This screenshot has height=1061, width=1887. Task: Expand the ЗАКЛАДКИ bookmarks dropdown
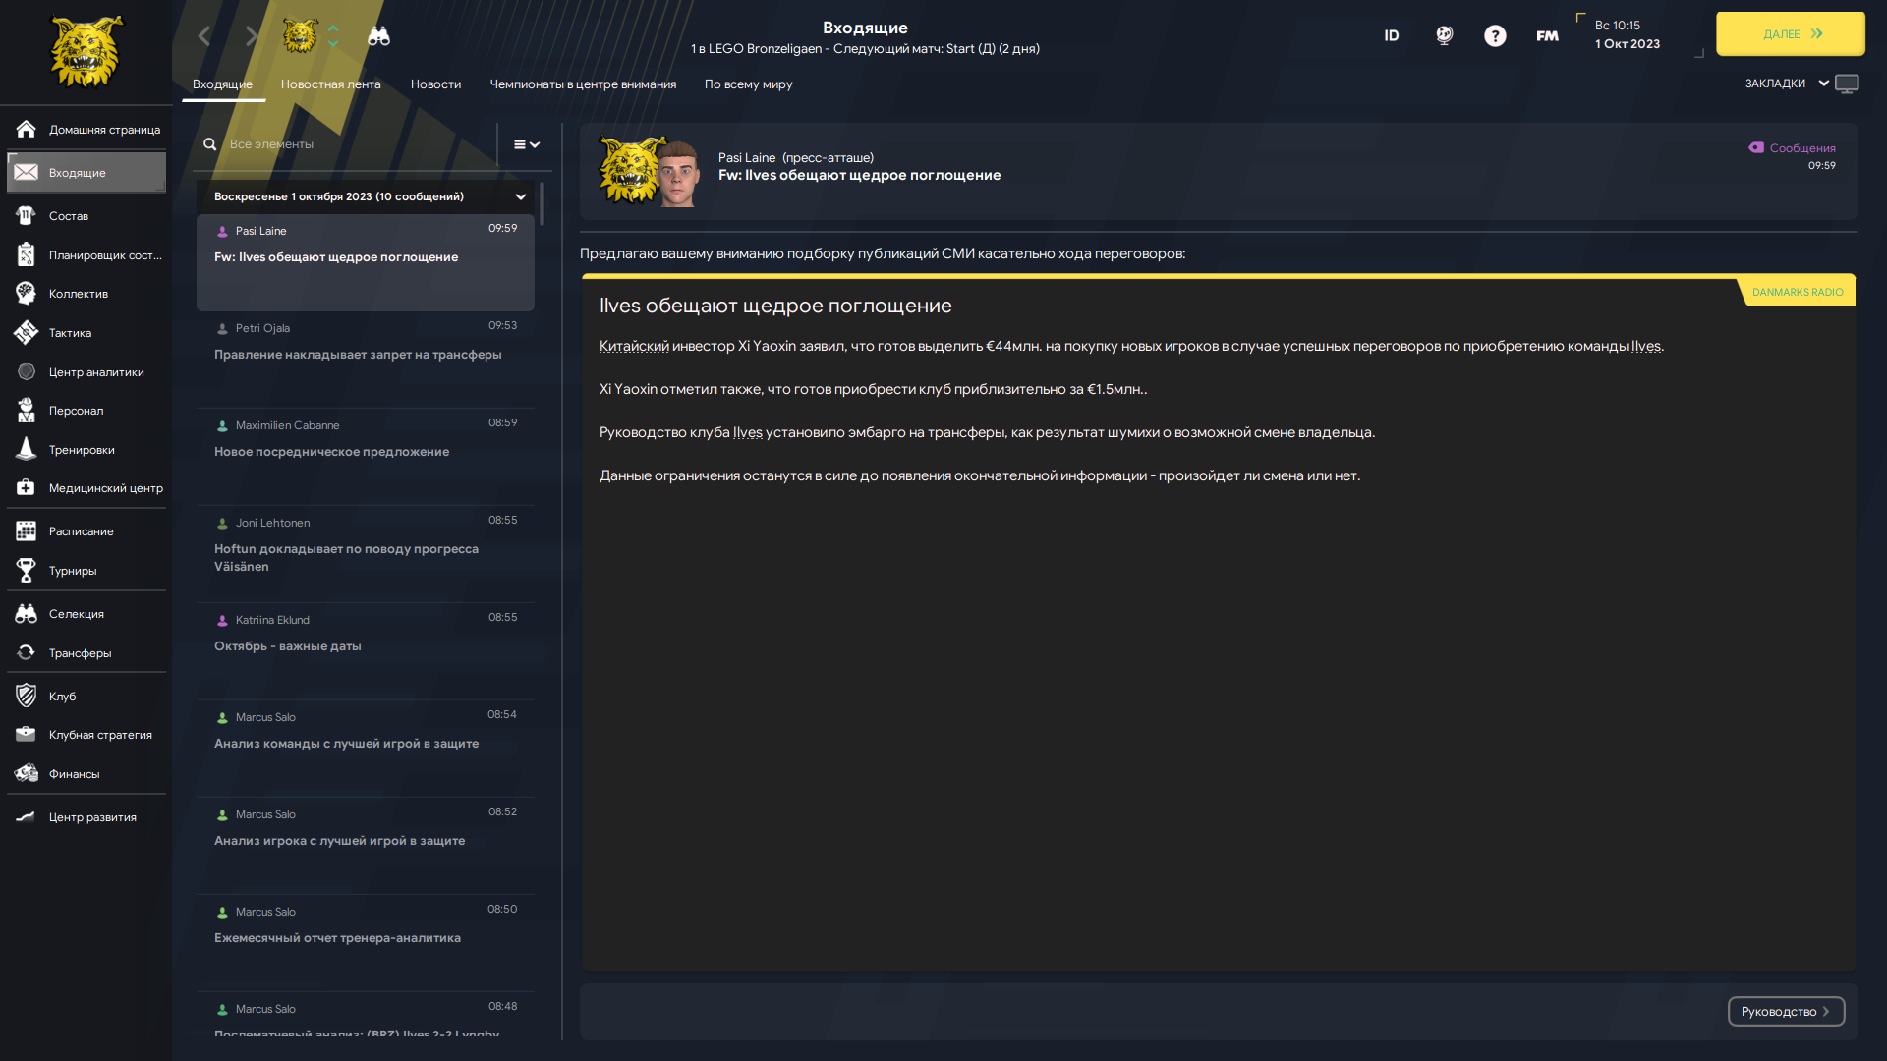(x=1786, y=84)
